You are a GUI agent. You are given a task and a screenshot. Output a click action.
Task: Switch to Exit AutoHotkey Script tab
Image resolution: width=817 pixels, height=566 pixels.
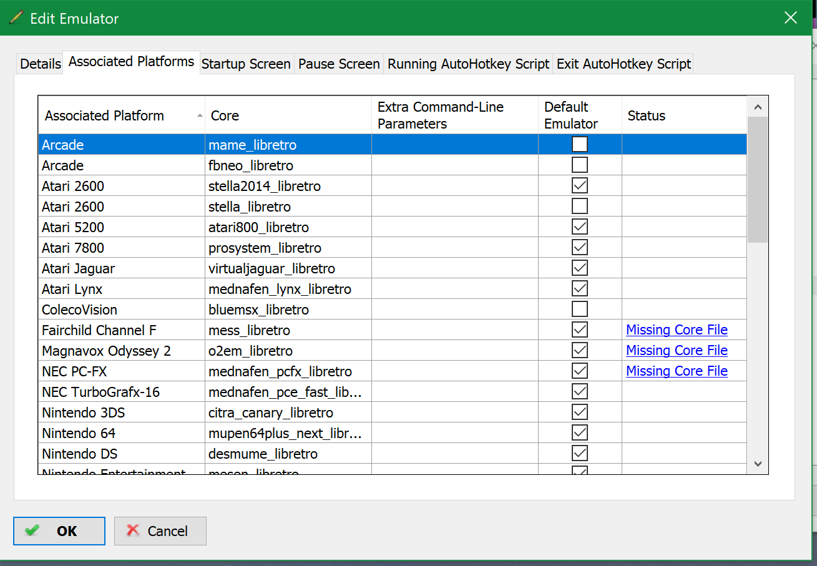click(x=624, y=64)
